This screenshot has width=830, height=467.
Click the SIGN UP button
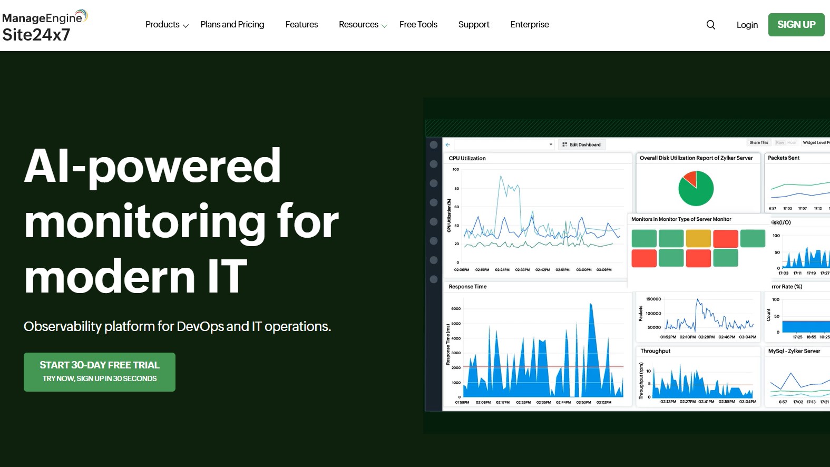coord(796,25)
